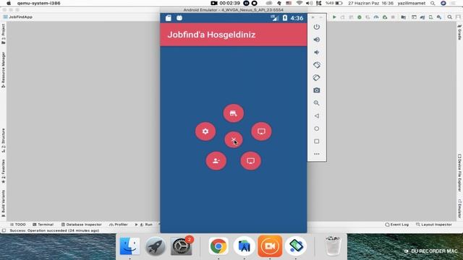Open the Favorites side tab
Image resolution: width=463 pixels, height=260 pixels.
click(x=4, y=171)
